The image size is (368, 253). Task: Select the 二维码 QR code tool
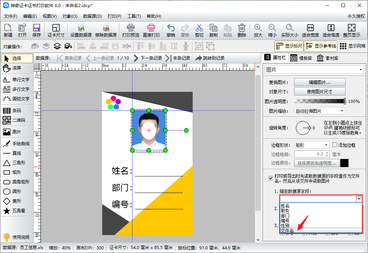point(17,120)
